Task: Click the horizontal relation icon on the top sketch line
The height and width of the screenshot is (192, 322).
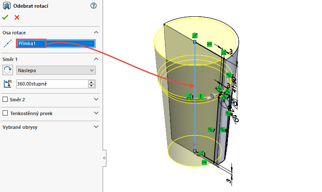Action: 209,44
